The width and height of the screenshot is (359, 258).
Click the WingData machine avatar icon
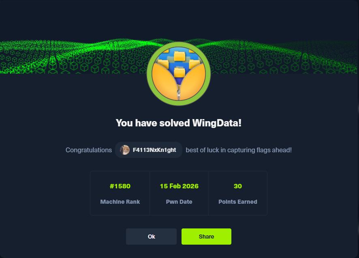pyautogui.click(x=179, y=74)
